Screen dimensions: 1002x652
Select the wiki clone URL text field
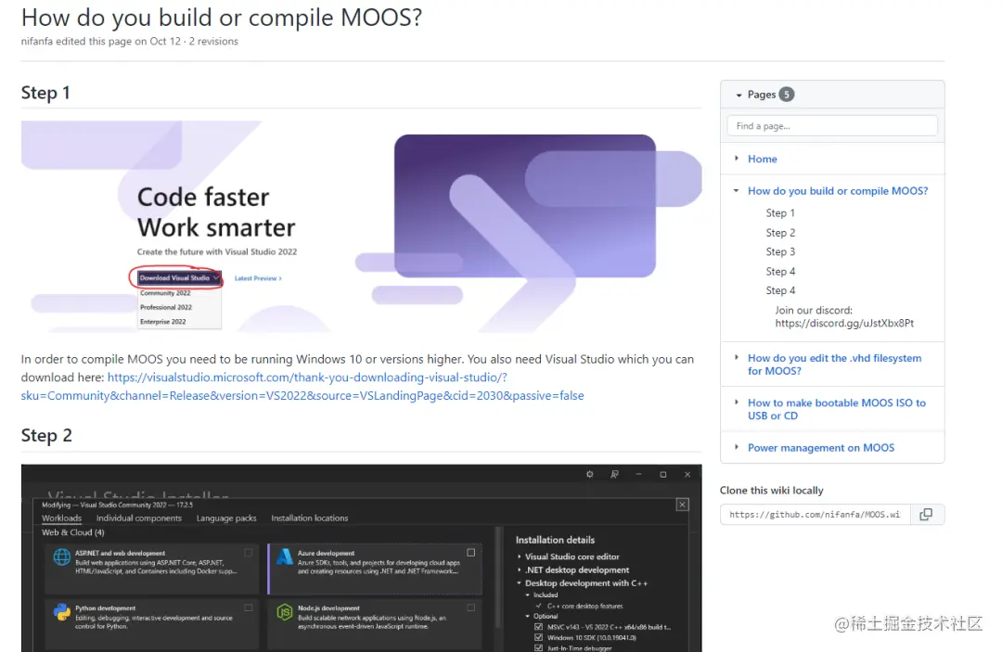816,515
